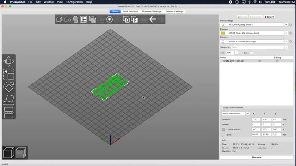Expand the Print settings preset dropdown
This screenshot has height=166, width=296.
[286, 24]
